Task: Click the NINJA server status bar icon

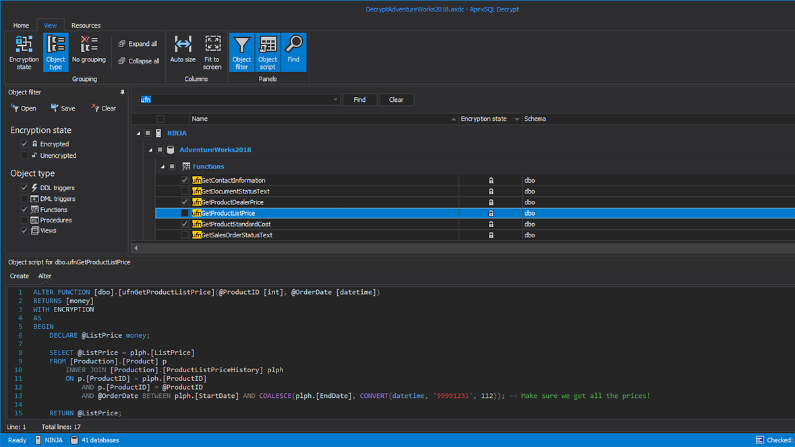Action: coord(38,440)
